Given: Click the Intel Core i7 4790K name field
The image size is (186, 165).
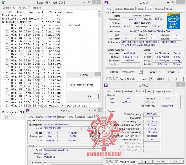Looking at the screenshot, I should pos(142,16).
